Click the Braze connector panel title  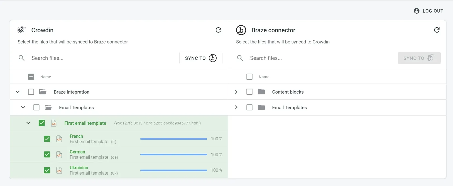click(273, 30)
